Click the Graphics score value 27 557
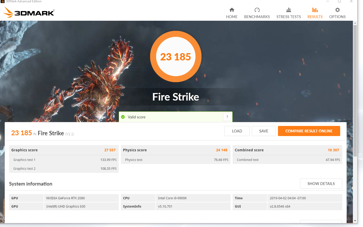The width and height of the screenshot is (363, 227). [x=110, y=150]
